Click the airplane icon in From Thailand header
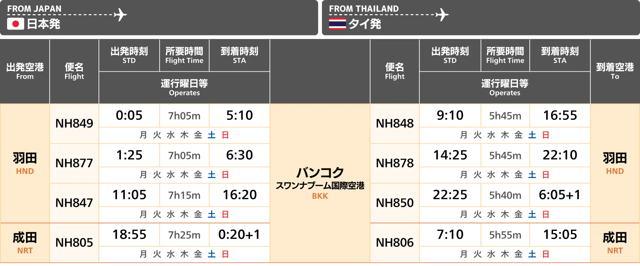The height and width of the screenshot is (266, 640). (x=442, y=15)
